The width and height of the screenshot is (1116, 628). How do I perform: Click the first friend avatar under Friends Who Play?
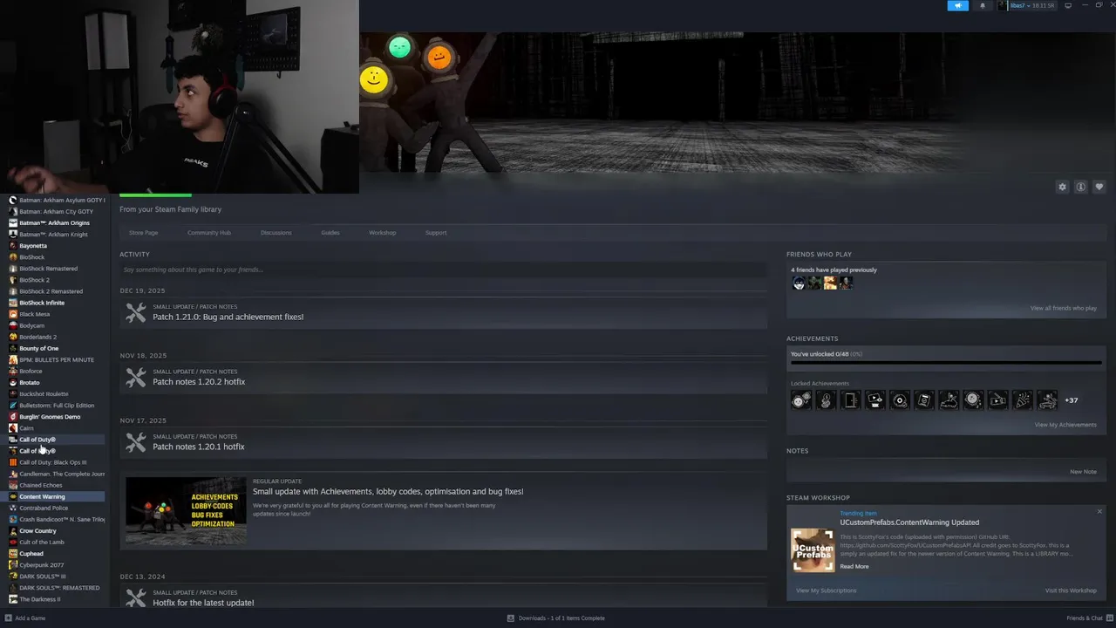click(x=799, y=283)
